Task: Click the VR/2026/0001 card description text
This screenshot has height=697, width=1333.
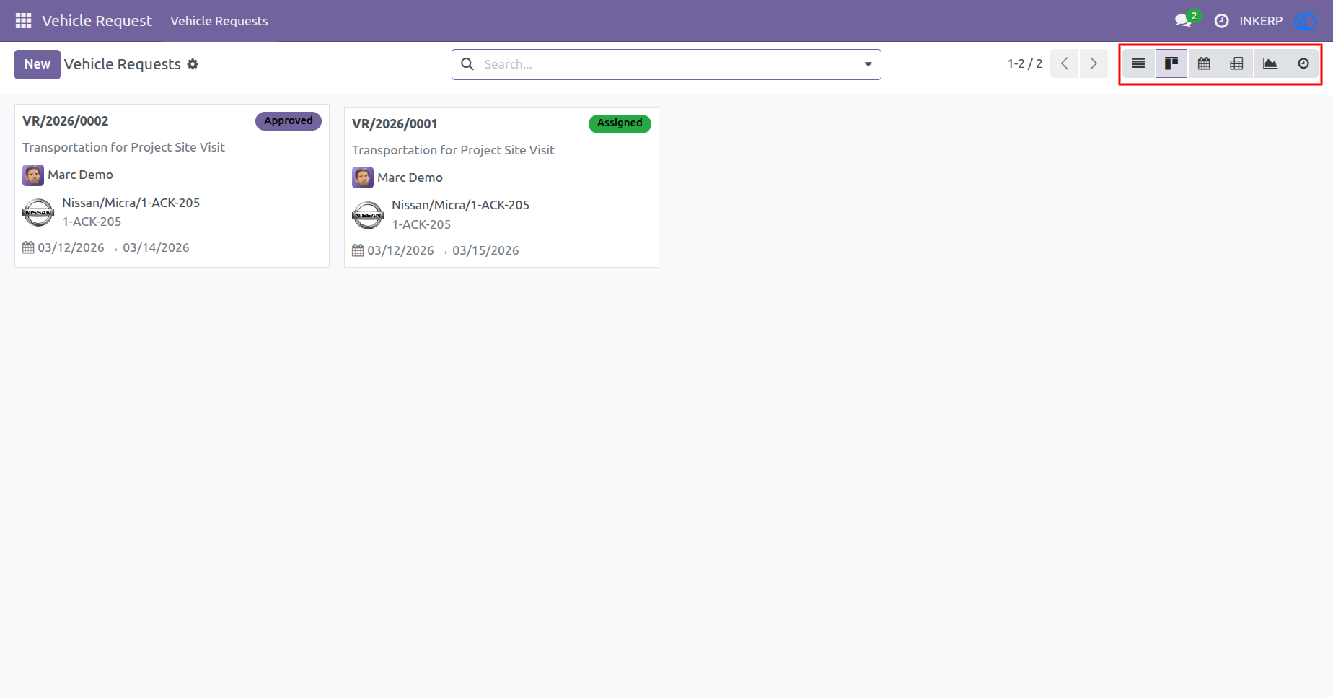Action: [x=453, y=150]
